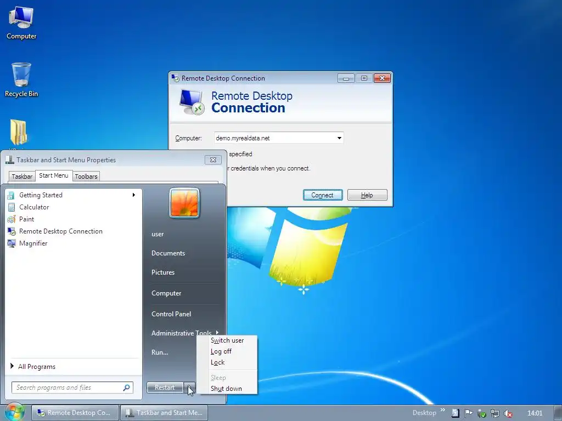
Task: Expand the Getting Started submenu arrow
Action: pos(134,195)
